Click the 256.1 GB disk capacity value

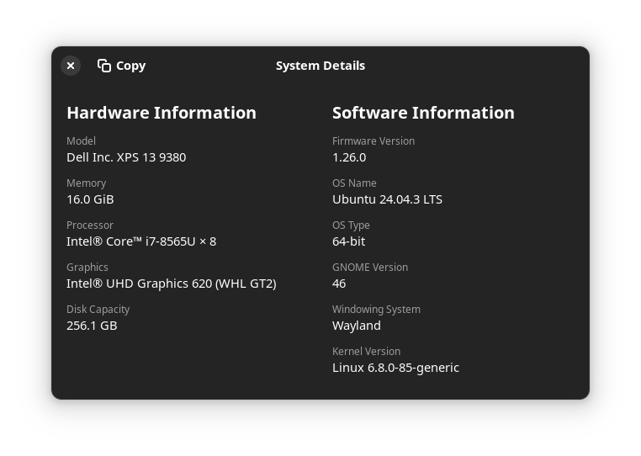92,326
